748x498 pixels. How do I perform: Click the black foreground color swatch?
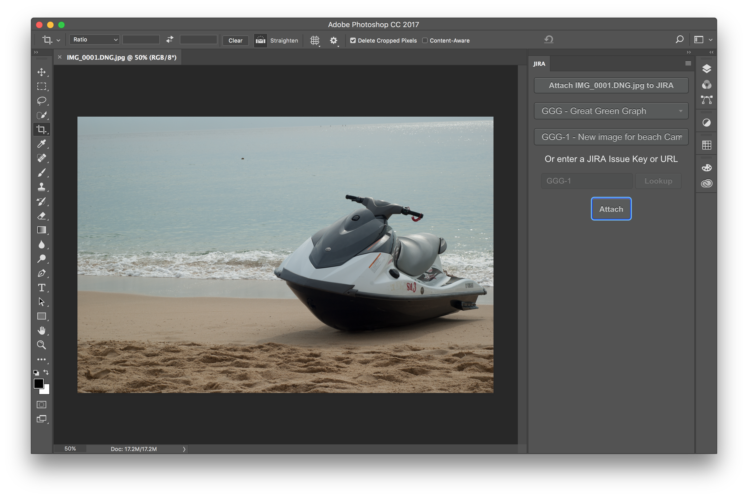38,383
